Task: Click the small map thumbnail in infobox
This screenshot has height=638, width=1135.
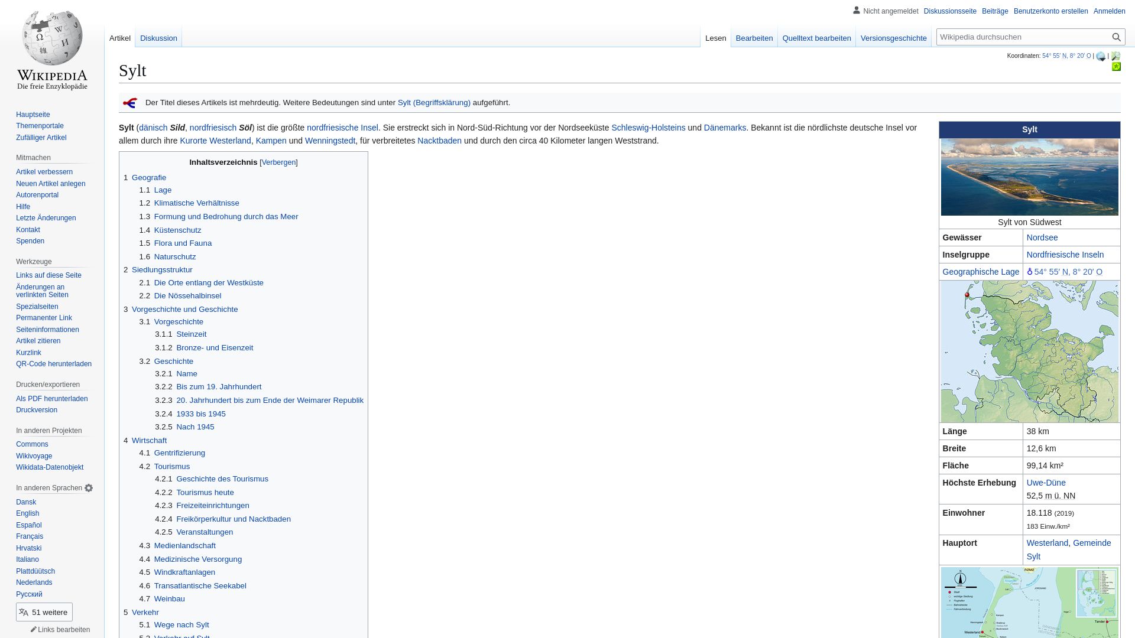Action: [x=1029, y=351]
